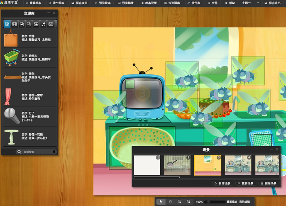Open 绘本设置 settings
This screenshot has height=206, width=286.
[x=149, y=3]
